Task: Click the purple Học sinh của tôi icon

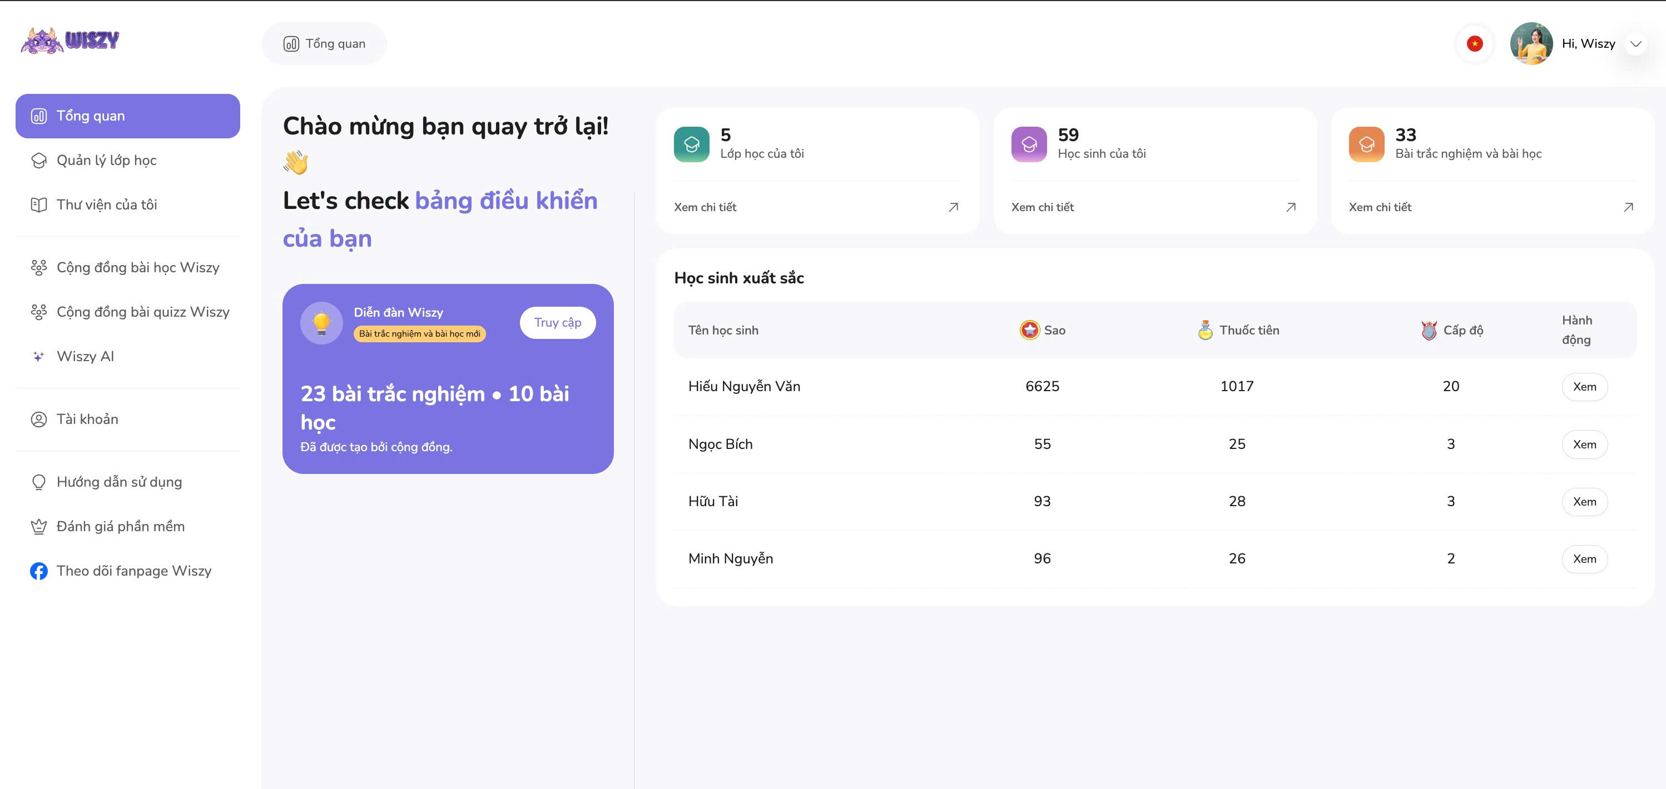Action: pyautogui.click(x=1028, y=144)
